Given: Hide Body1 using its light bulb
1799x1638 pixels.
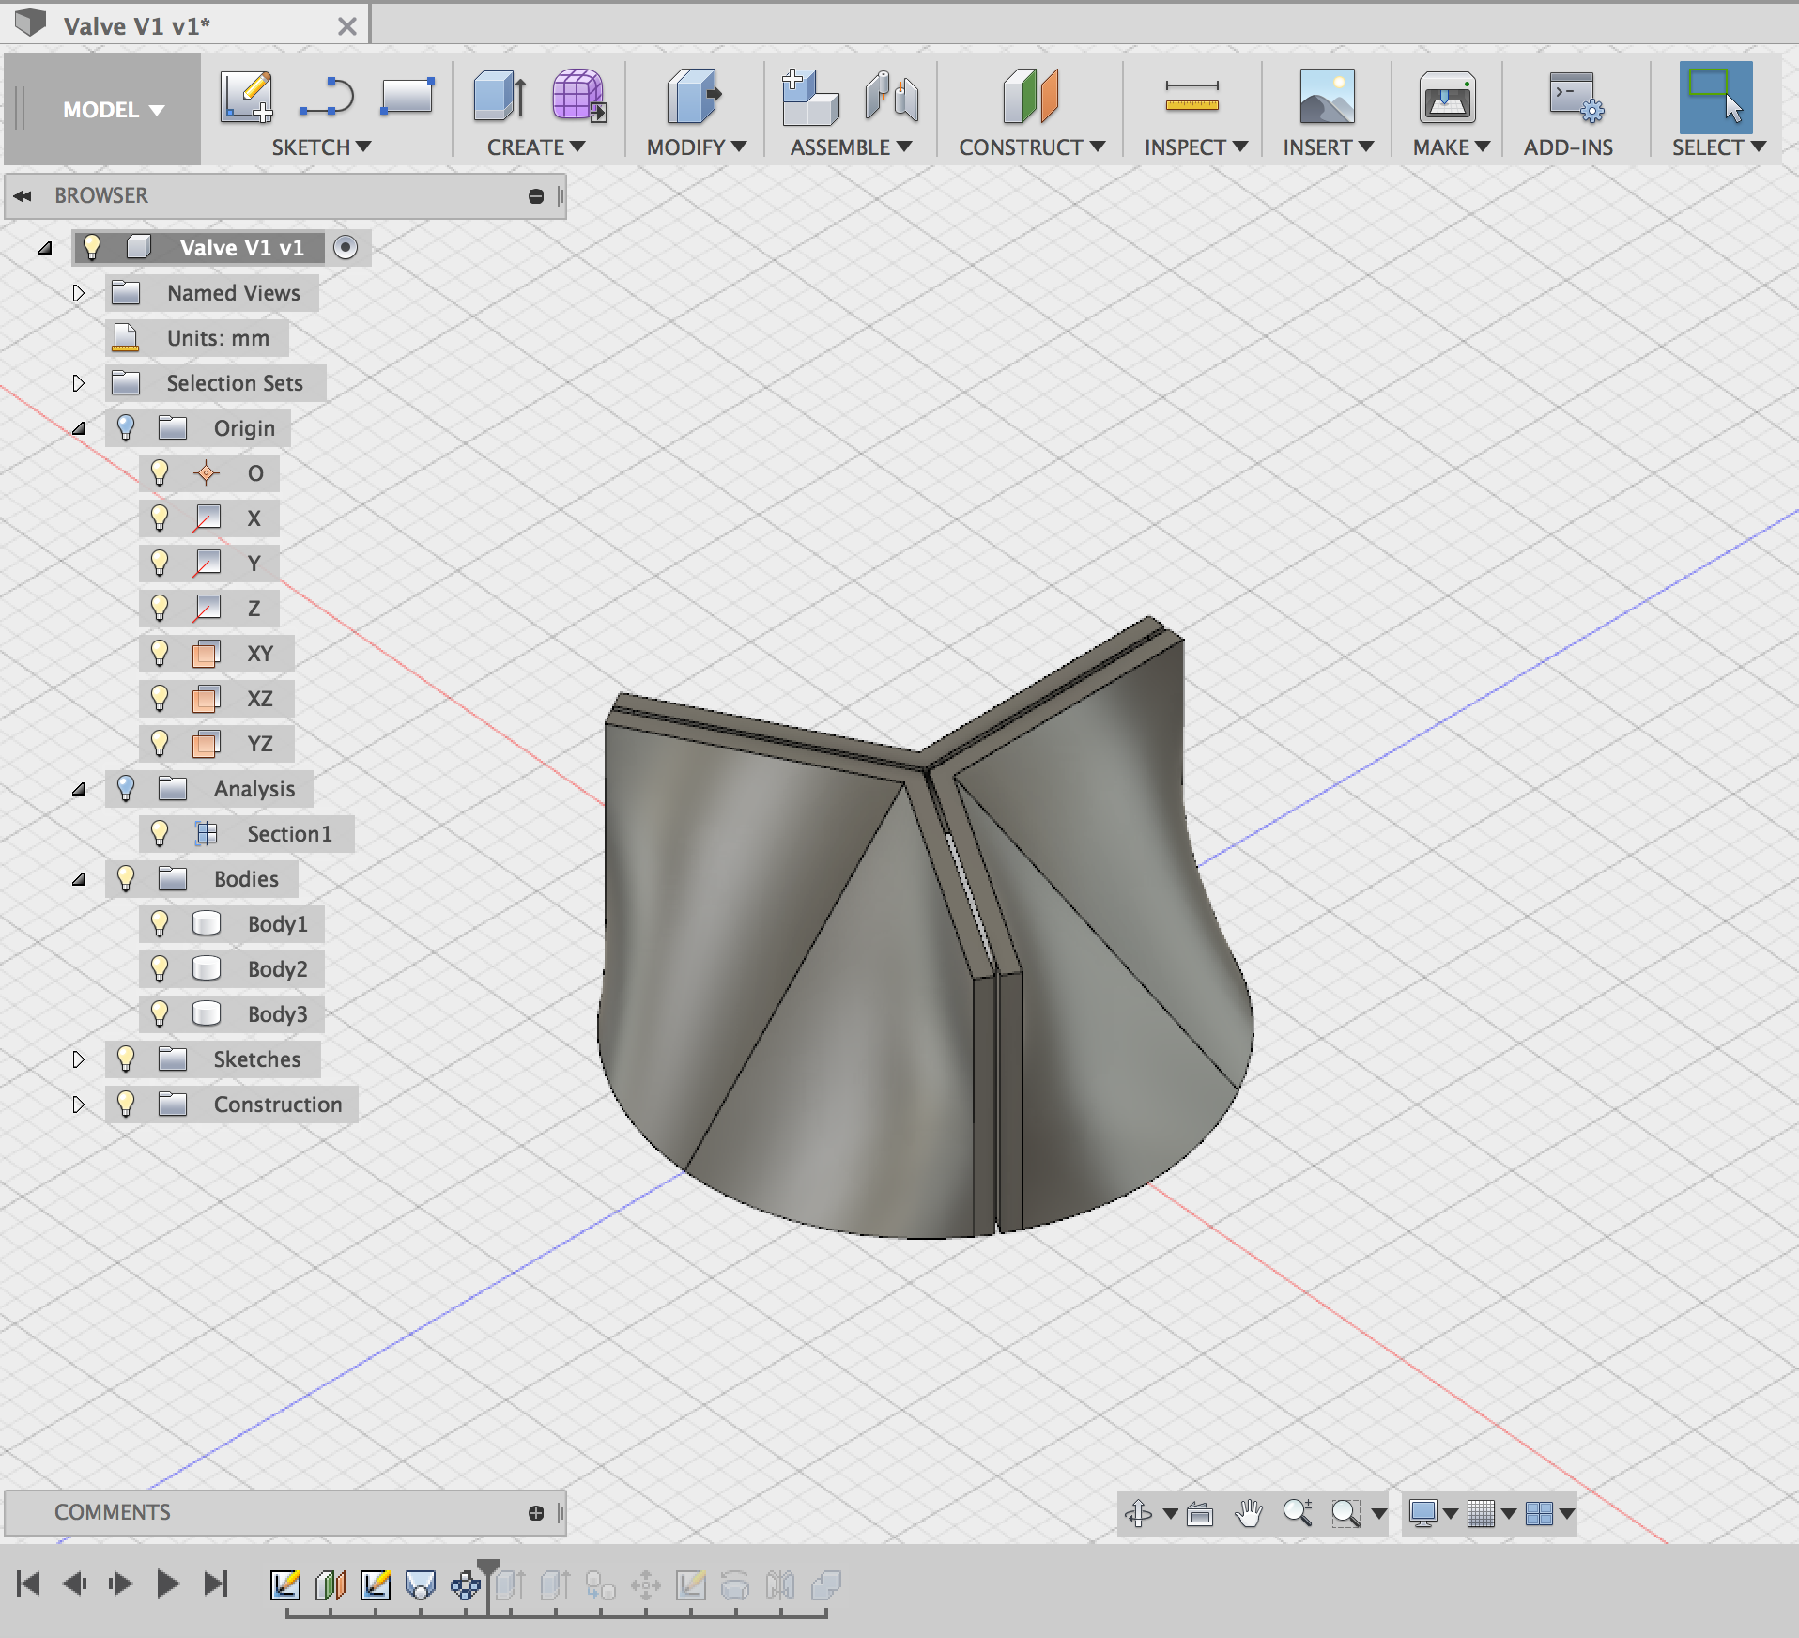Looking at the screenshot, I should pos(160,923).
